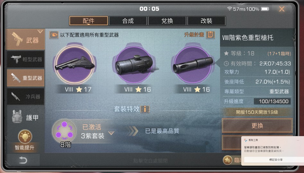Tap the 智能提升 lightbulb icon
Viewport: 304px width, 173px height.
(x=25, y=136)
